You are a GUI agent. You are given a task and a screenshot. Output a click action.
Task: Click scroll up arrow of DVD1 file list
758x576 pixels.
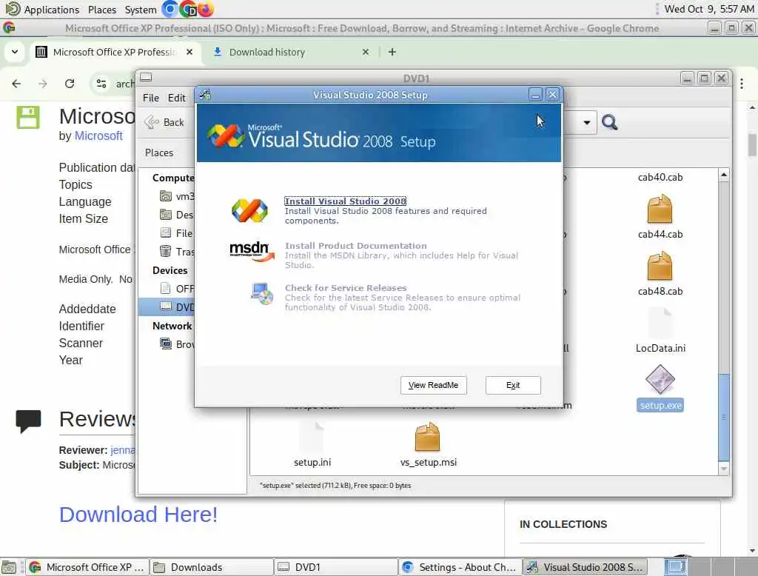pyautogui.click(x=724, y=175)
